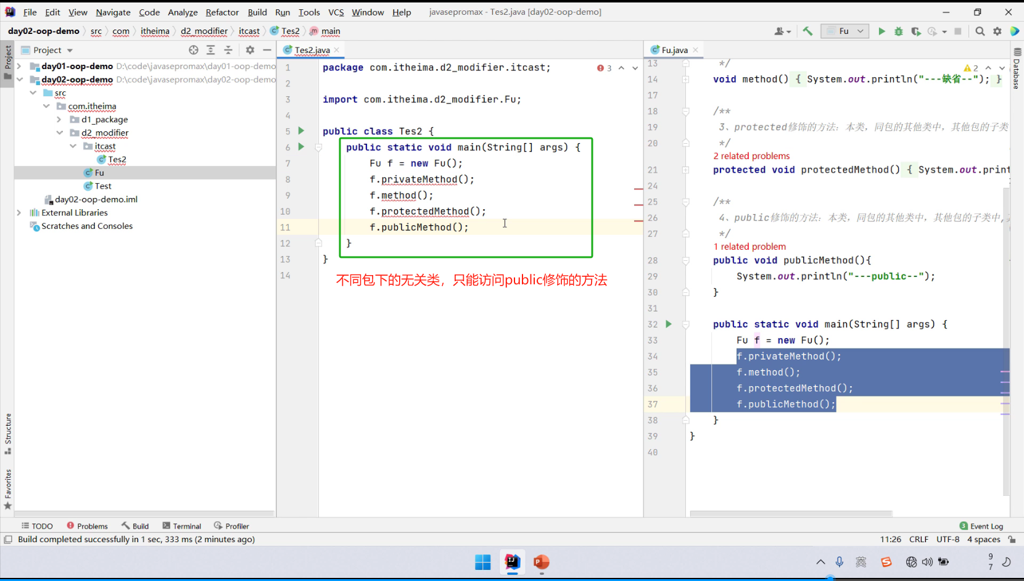The image size is (1024, 581).
Task: Switch to the Tes2.java editor tab
Action: pyautogui.click(x=312, y=50)
